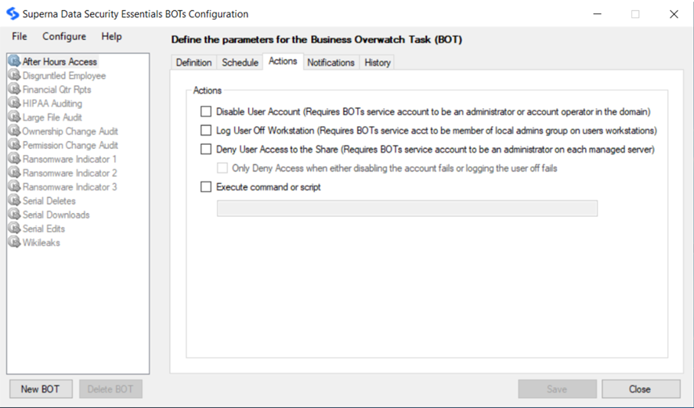Select Permission Change Audit list entry

click(x=70, y=145)
